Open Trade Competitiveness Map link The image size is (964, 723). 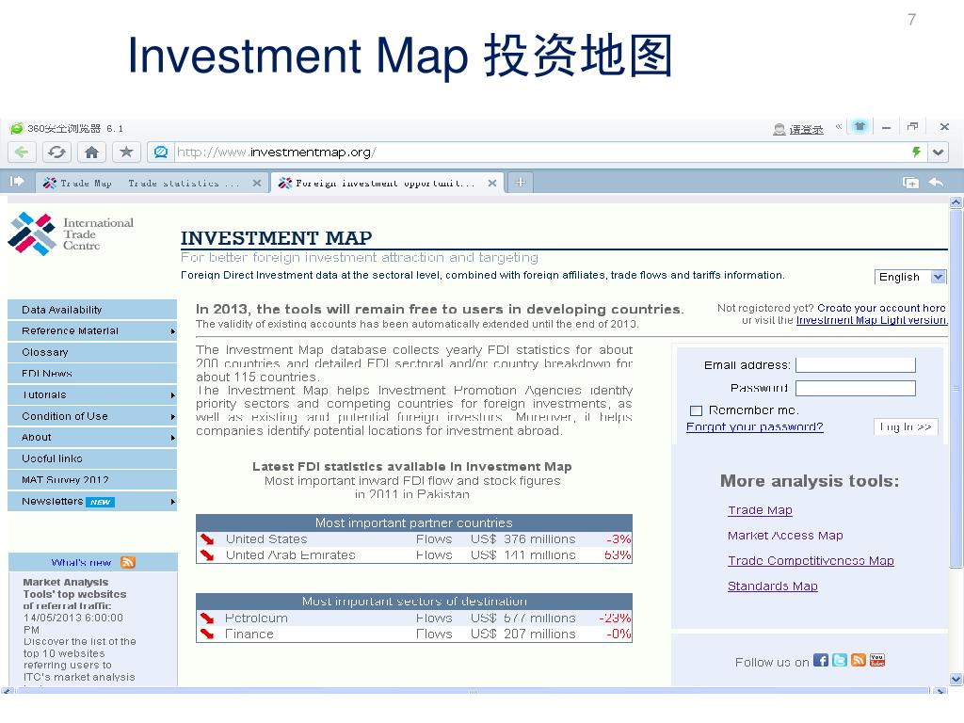click(x=811, y=561)
